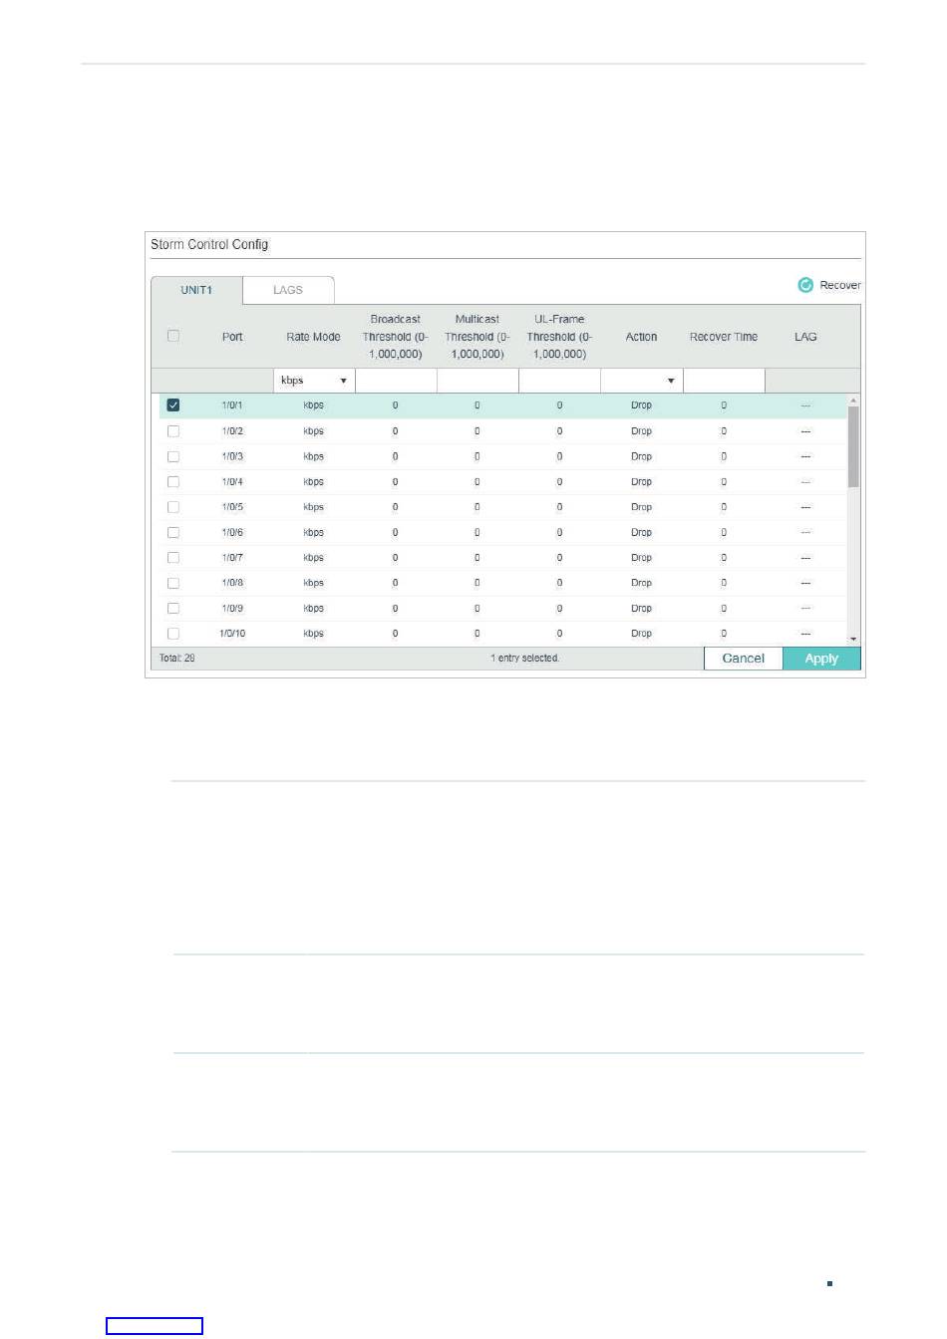Click the Rate Mode column header
This screenshot has width=947, height=1339.
(x=313, y=337)
